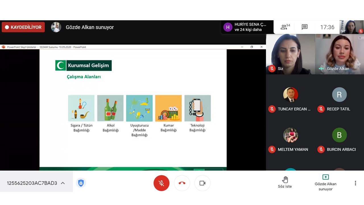364x205 pixels.
Task: Unmute the microphone
Action: [161, 183]
